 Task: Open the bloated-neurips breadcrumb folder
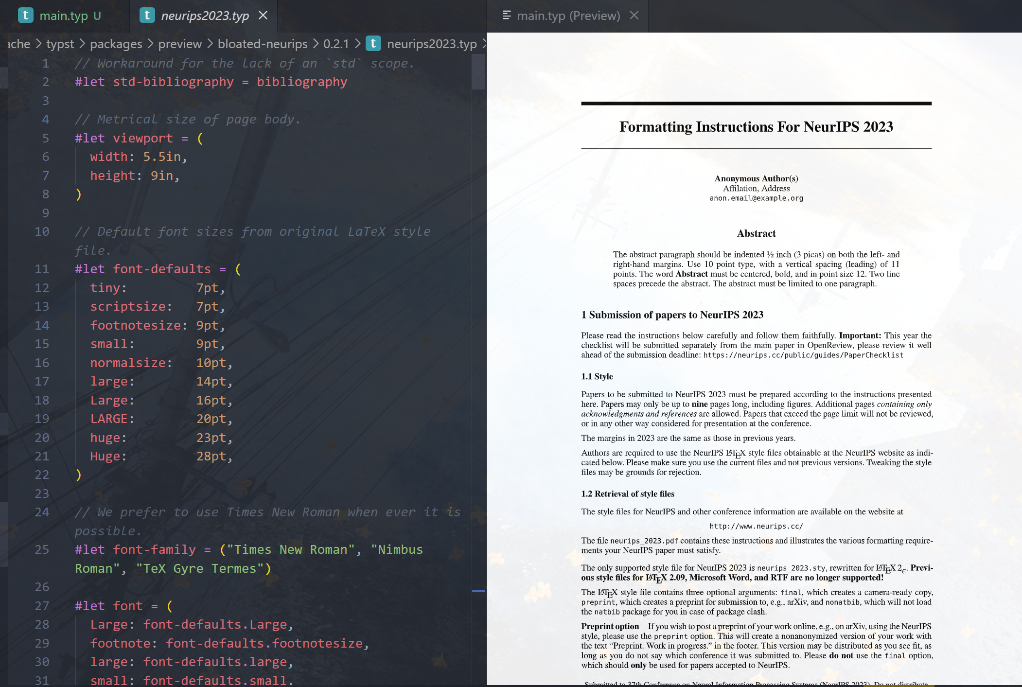pyautogui.click(x=262, y=44)
